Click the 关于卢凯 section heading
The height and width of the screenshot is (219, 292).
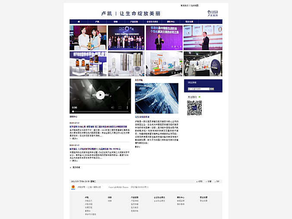pyautogui.click(x=139, y=80)
